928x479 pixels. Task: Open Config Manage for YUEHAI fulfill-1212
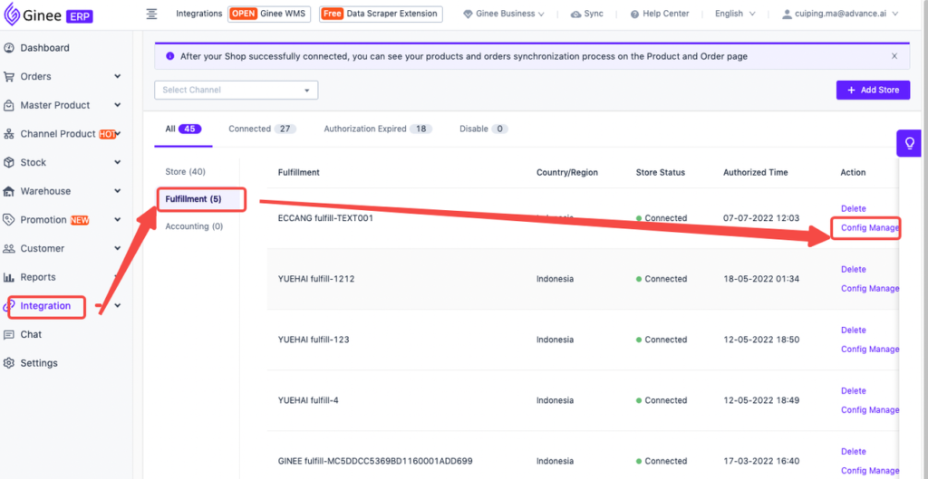(x=870, y=289)
